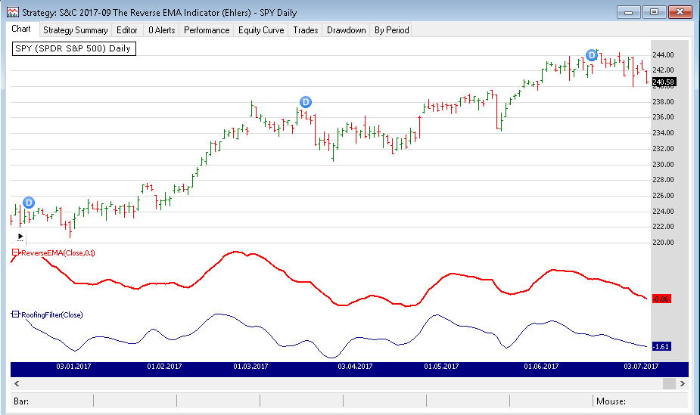This screenshot has height=415, width=700.
Task: Click the SPY (SPDR S&P 500) Daily label
Action: pyautogui.click(x=73, y=48)
